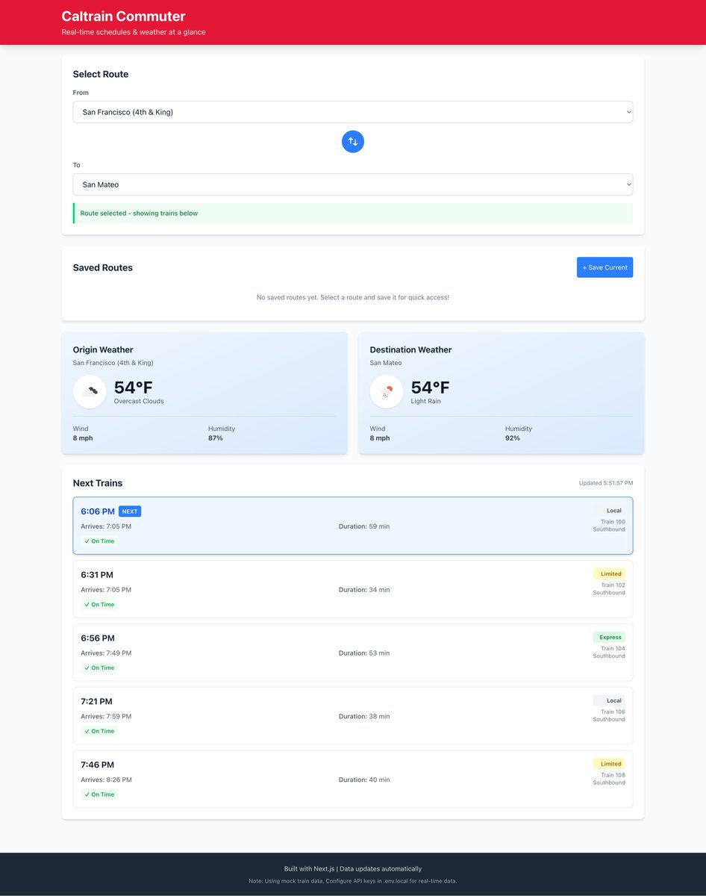Viewport: 706px width, 896px height.
Task: Click the Local badge for Train 106
Action: pyautogui.click(x=610, y=701)
